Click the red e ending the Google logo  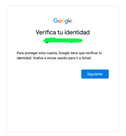pyautogui.click(x=70, y=21)
